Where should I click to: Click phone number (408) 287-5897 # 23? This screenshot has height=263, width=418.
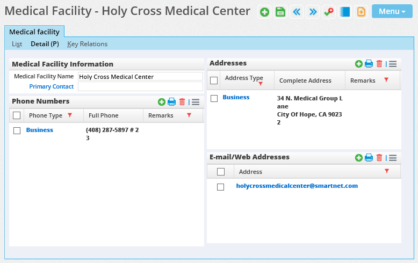coord(112,134)
